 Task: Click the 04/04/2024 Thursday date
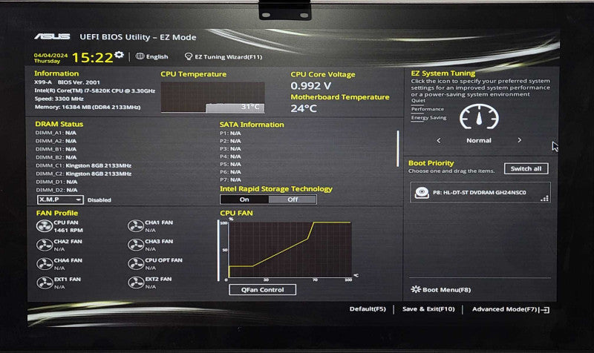point(50,58)
